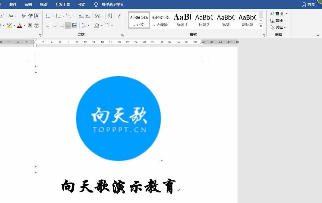Apply Character Border with boxed A icon

(x=37, y=16)
